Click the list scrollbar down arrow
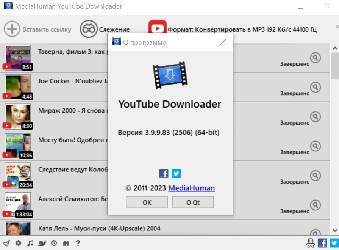 click(335, 230)
